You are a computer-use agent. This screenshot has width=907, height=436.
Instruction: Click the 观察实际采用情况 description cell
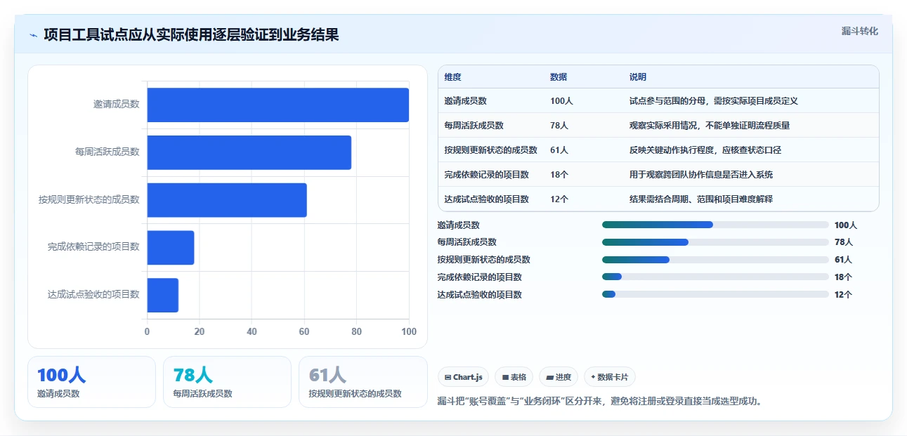click(710, 126)
